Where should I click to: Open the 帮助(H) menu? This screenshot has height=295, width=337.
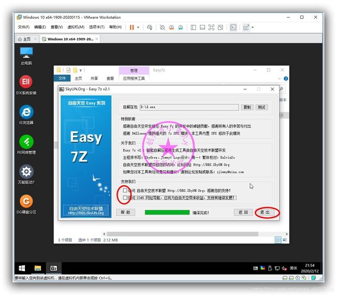point(116,27)
